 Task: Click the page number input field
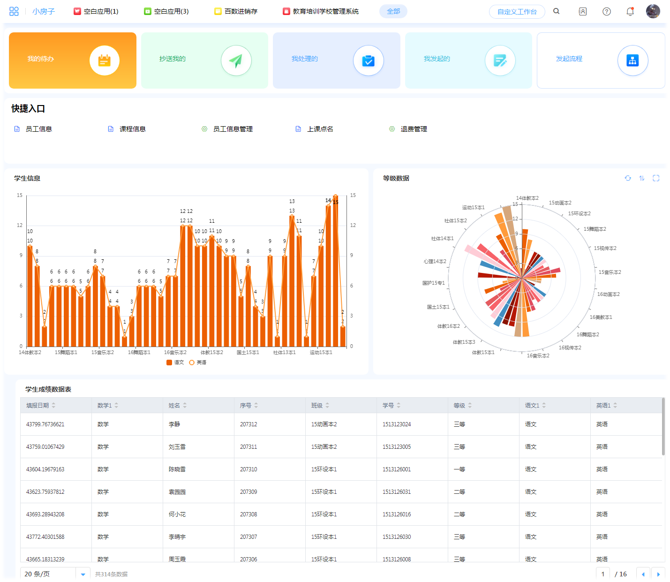[603, 574]
